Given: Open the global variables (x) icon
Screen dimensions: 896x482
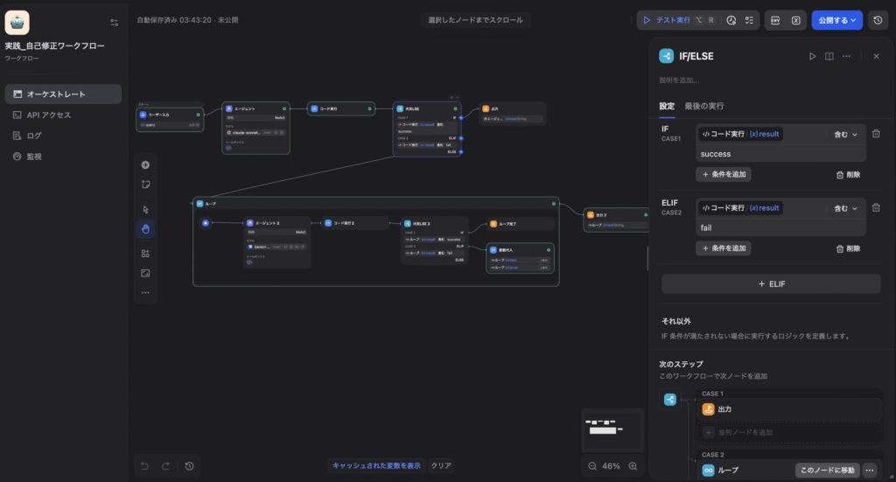Looking at the screenshot, I should coord(796,20).
